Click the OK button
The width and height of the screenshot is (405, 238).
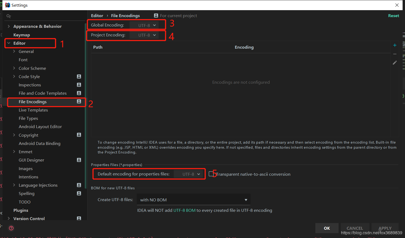[327, 228]
